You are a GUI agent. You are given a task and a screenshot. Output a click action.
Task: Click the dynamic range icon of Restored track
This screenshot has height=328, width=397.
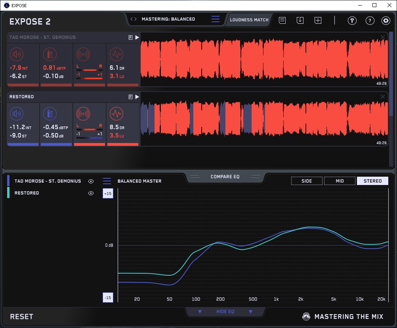click(116, 114)
